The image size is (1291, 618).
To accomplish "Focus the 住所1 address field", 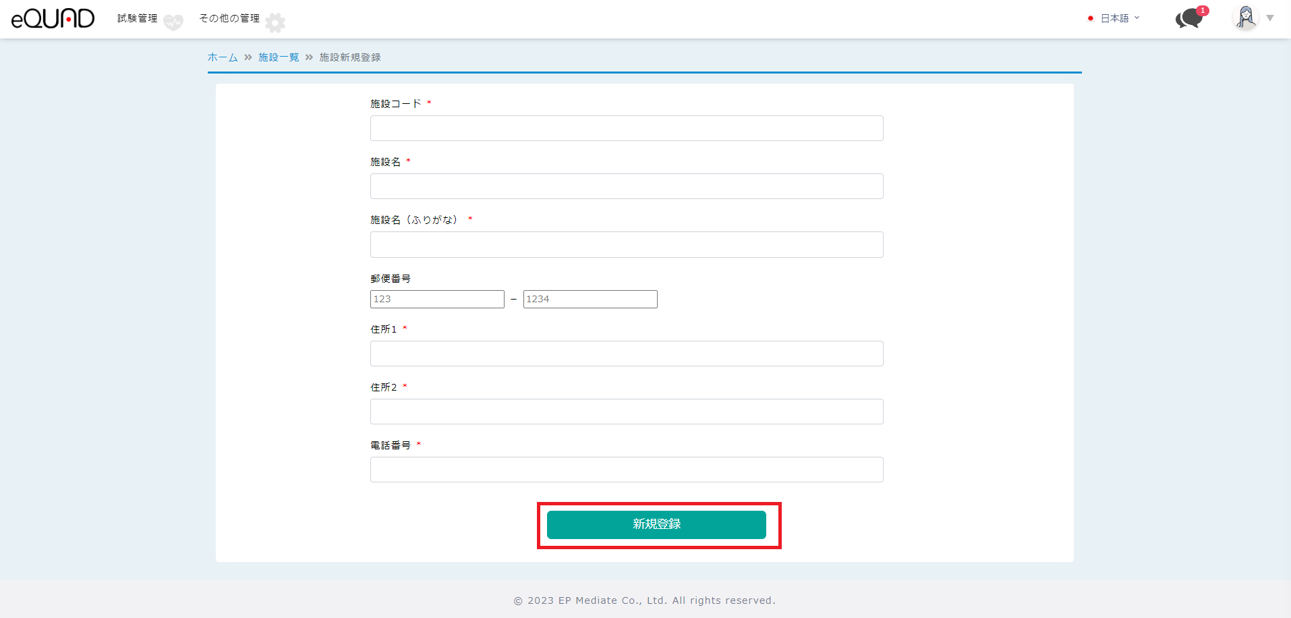I will [626, 354].
